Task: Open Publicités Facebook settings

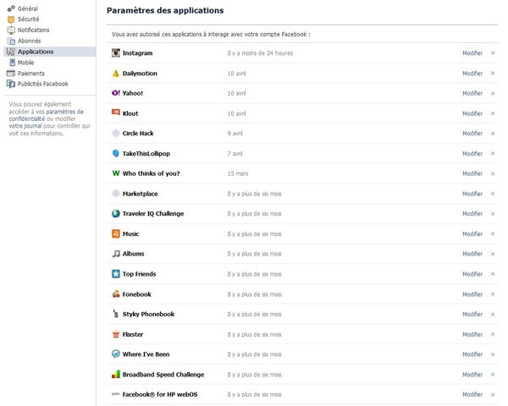Action: (x=43, y=84)
